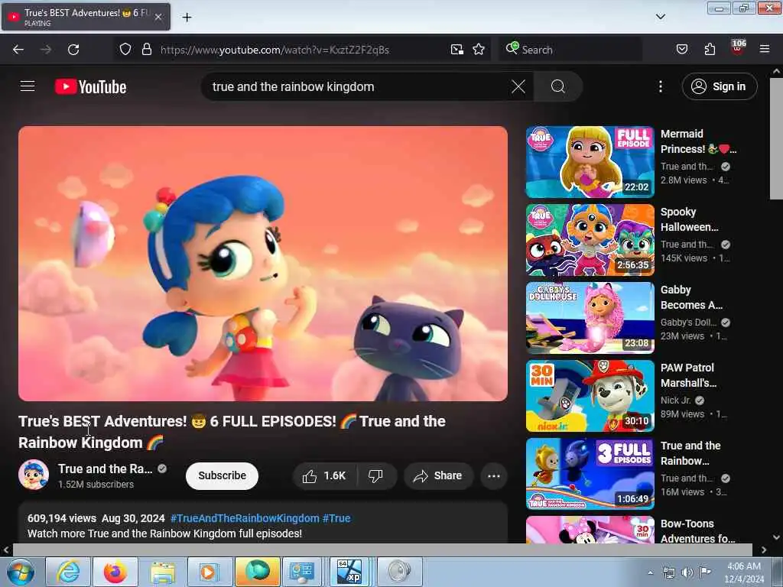The width and height of the screenshot is (783, 587).
Task: Open Windows Explorer folder on taskbar
Action: coord(163,572)
